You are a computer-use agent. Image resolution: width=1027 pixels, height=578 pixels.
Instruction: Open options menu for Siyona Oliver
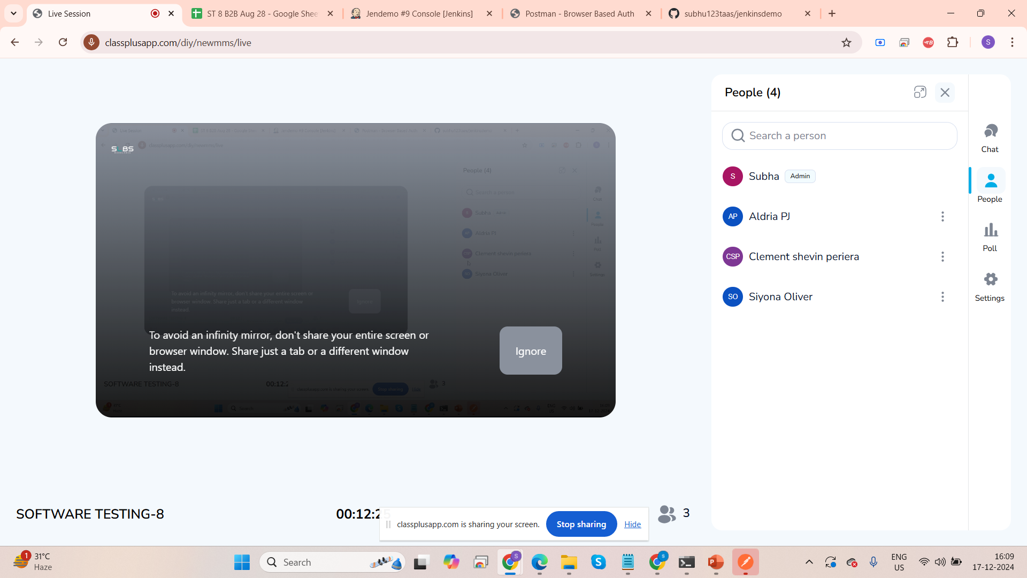(942, 297)
